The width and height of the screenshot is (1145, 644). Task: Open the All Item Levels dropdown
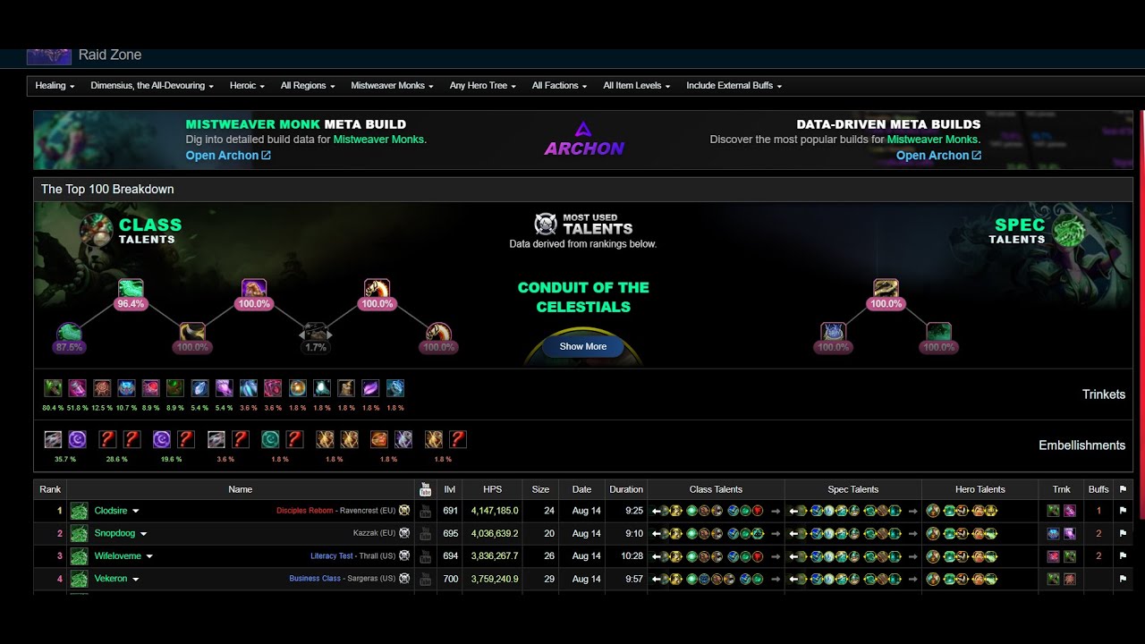(x=637, y=86)
